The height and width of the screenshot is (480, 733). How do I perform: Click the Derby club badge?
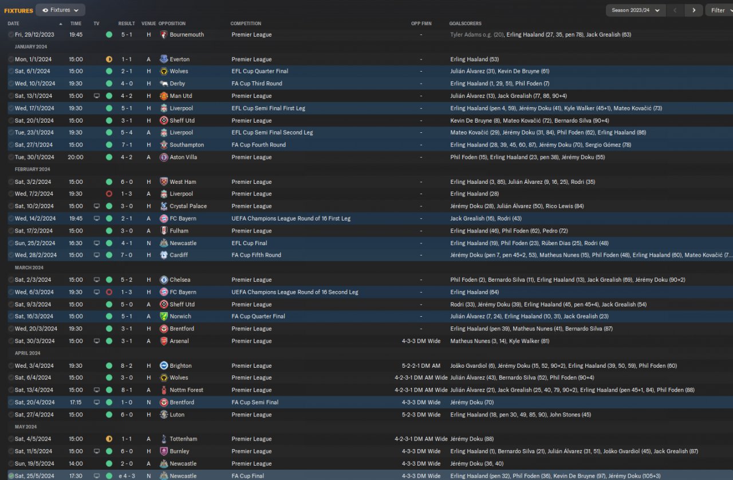[164, 84]
